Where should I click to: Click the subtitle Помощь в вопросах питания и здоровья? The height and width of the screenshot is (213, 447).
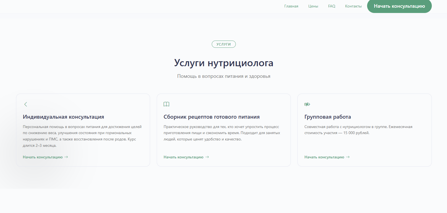point(224,76)
